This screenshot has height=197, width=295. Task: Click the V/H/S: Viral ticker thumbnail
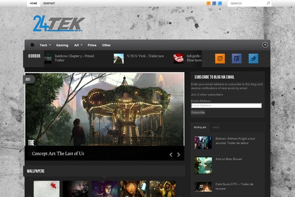pos(118,59)
